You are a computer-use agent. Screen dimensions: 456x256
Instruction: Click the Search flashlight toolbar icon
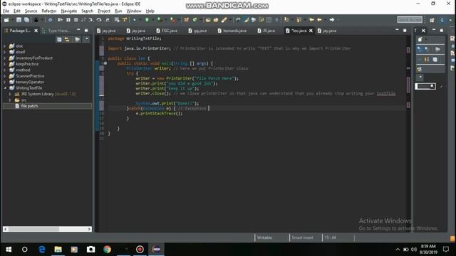tap(224, 20)
